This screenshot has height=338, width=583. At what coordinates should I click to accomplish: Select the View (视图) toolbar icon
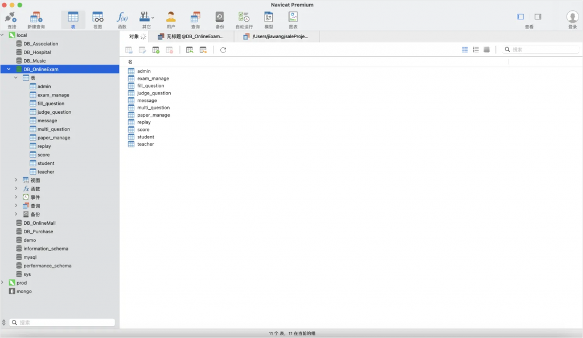coord(98,19)
